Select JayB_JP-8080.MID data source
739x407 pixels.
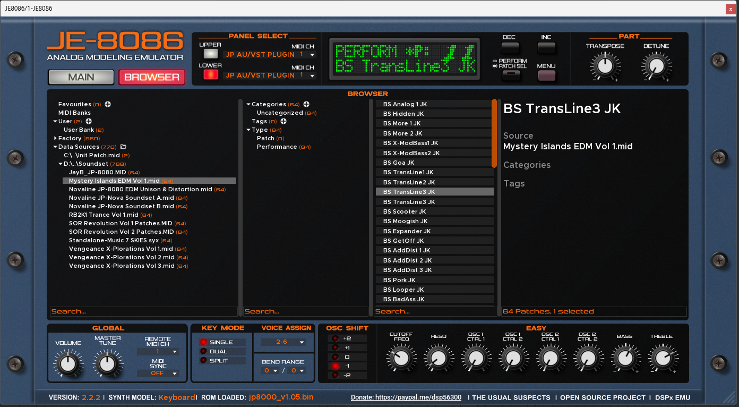tap(99, 172)
